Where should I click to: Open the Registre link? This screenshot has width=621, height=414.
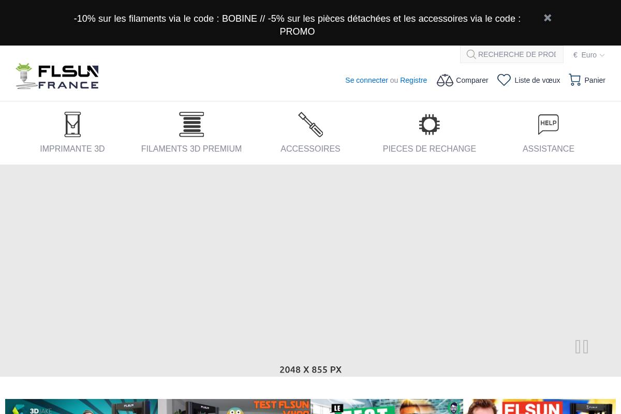(413, 80)
